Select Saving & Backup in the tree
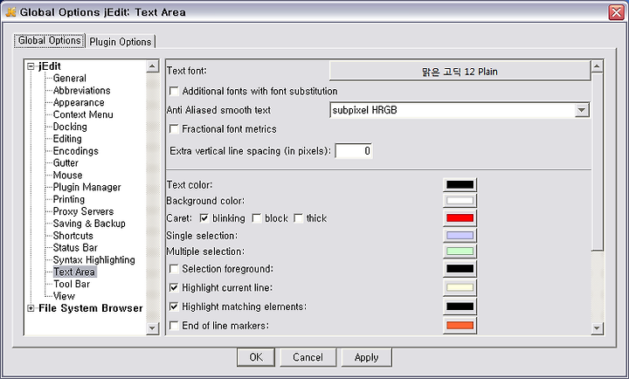629x379 pixels. (89, 224)
